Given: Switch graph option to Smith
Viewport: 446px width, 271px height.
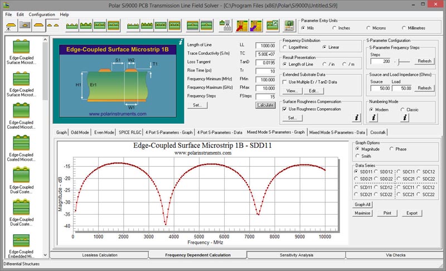Looking at the screenshot, I should point(363,156).
